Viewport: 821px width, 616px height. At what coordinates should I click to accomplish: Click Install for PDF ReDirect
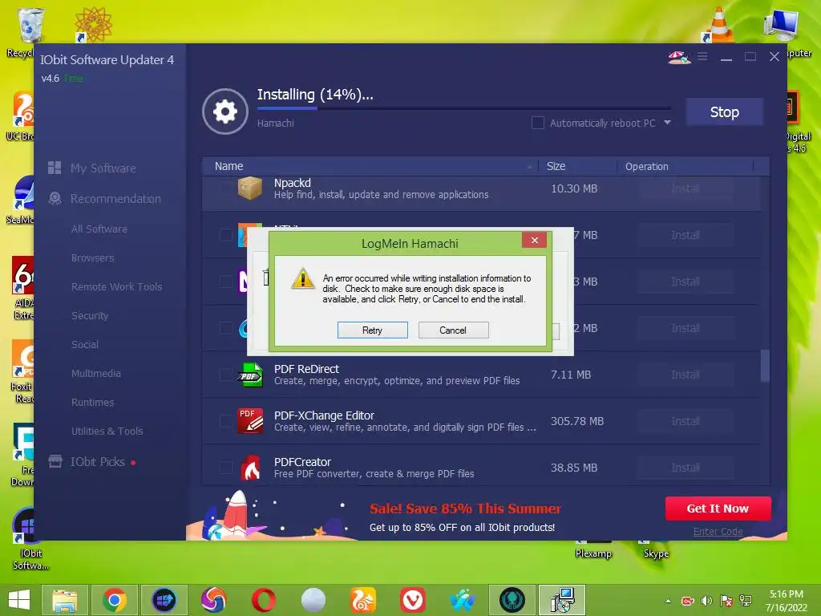(686, 375)
